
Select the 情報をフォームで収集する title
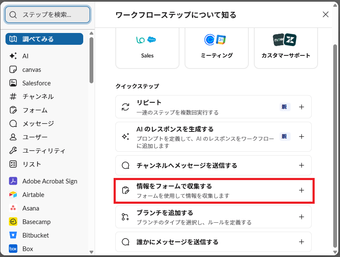pos(174,186)
